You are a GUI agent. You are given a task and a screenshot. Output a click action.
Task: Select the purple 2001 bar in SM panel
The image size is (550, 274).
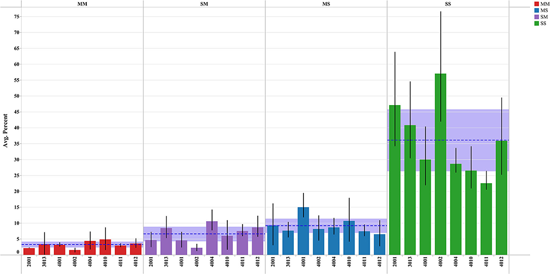(151, 247)
